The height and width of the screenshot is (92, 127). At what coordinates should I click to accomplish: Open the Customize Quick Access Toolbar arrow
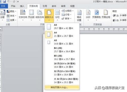click(18, 2)
